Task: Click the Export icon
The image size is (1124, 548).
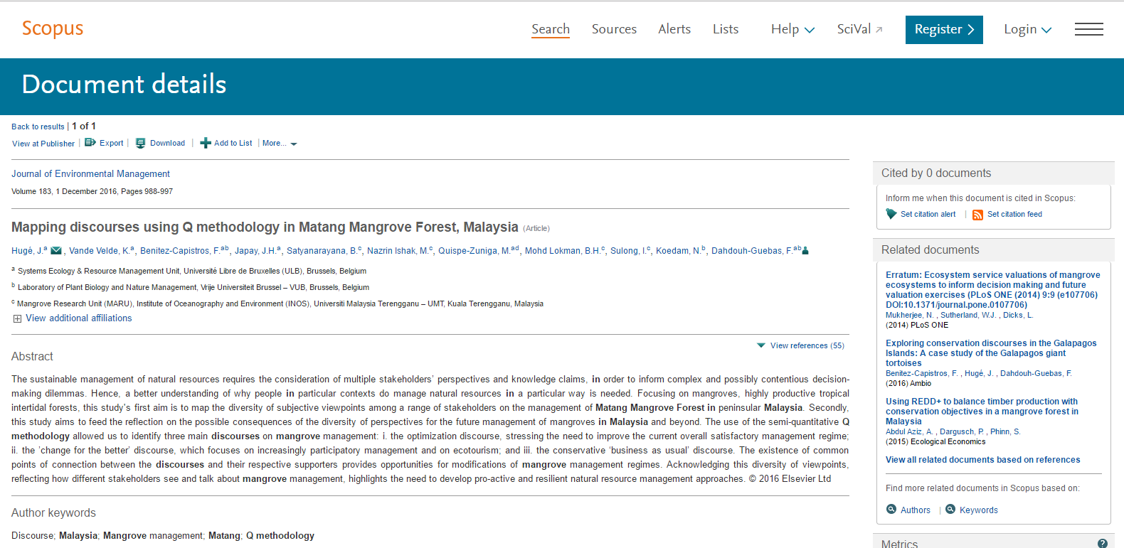Action: [90, 143]
